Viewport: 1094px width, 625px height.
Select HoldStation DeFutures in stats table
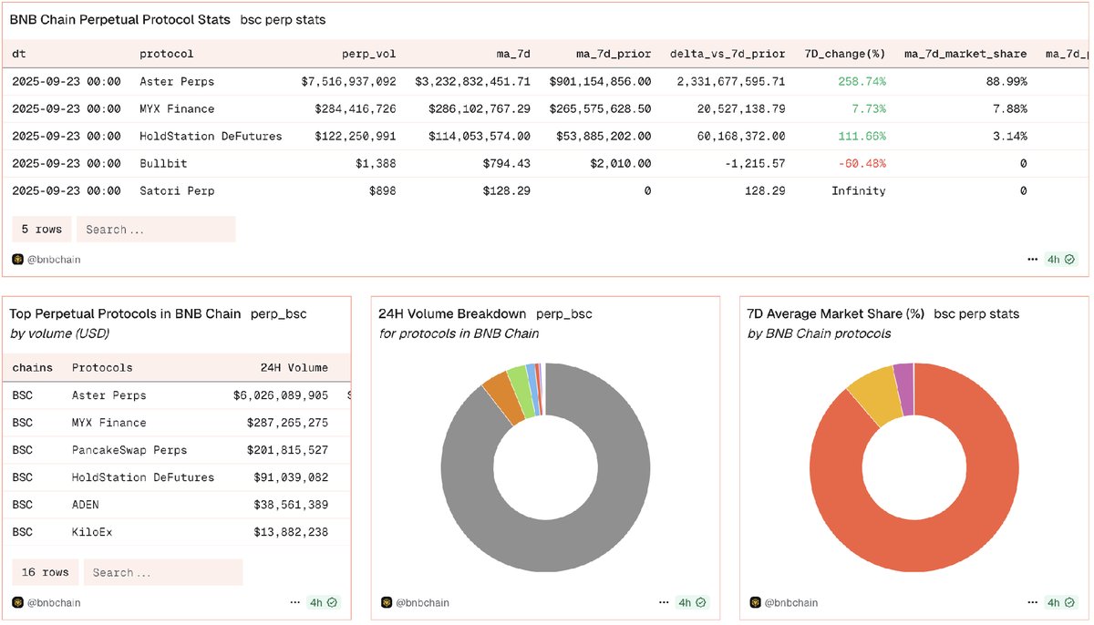click(211, 136)
